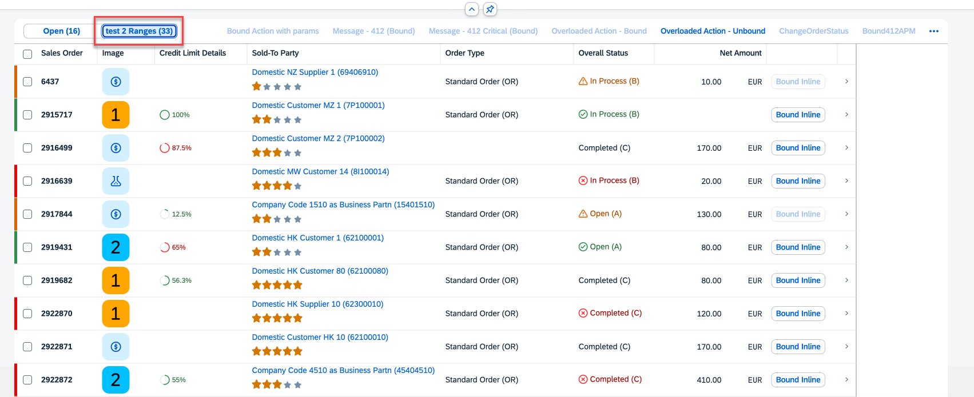Navigate into order 2922872 via row chevron
The image size is (974, 397).
(846, 380)
